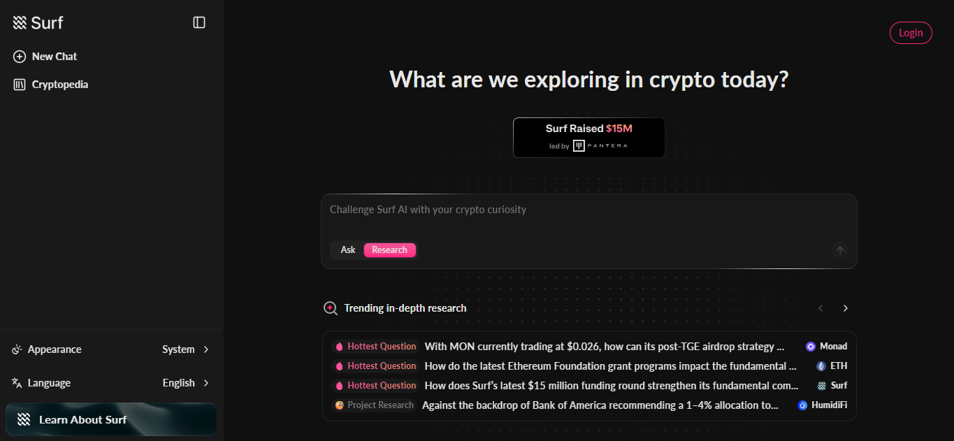Select the Research mode toggle

pyautogui.click(x=389, y=250)
